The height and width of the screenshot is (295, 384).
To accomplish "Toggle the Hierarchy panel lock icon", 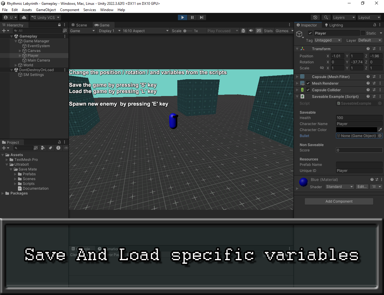I will 59,25.
